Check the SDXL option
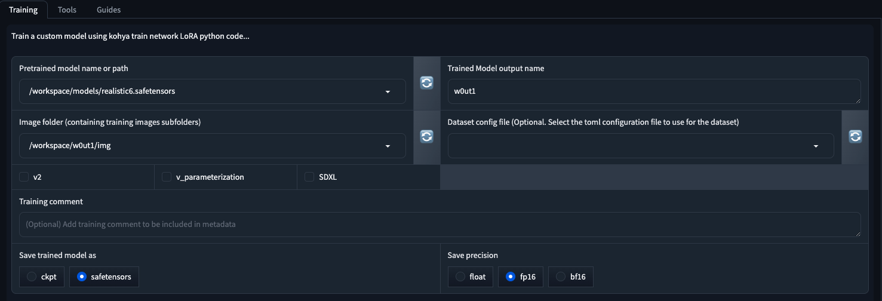The image size is (882, 301). coord(309,177)
